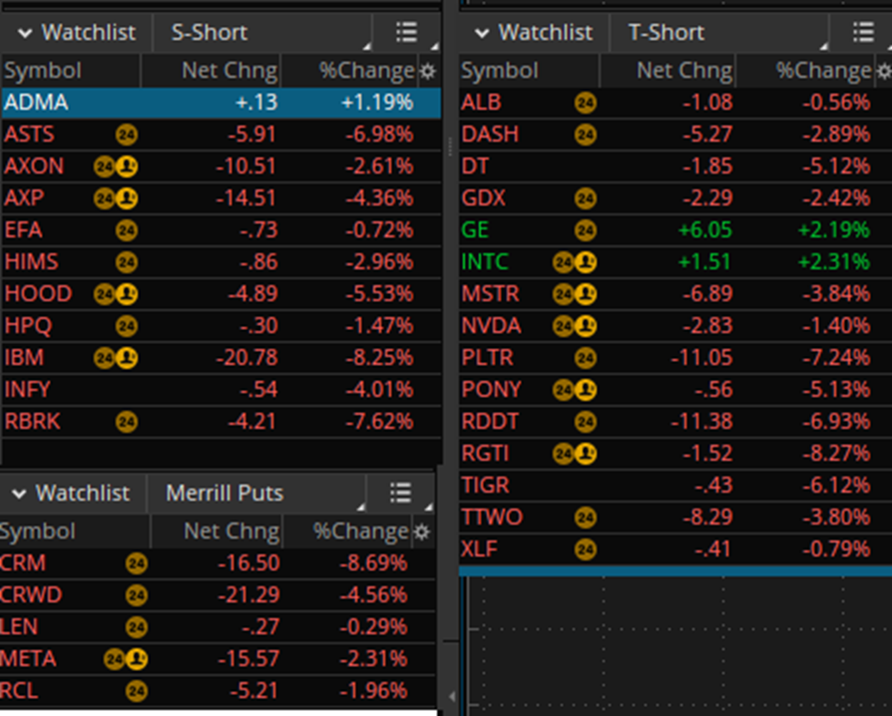
Task: Open the Merrill Puts watchlist name selector
Action: tap(224, 494)
